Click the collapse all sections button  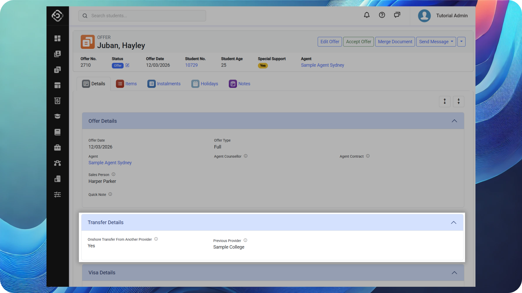click(x=459, y=101)
